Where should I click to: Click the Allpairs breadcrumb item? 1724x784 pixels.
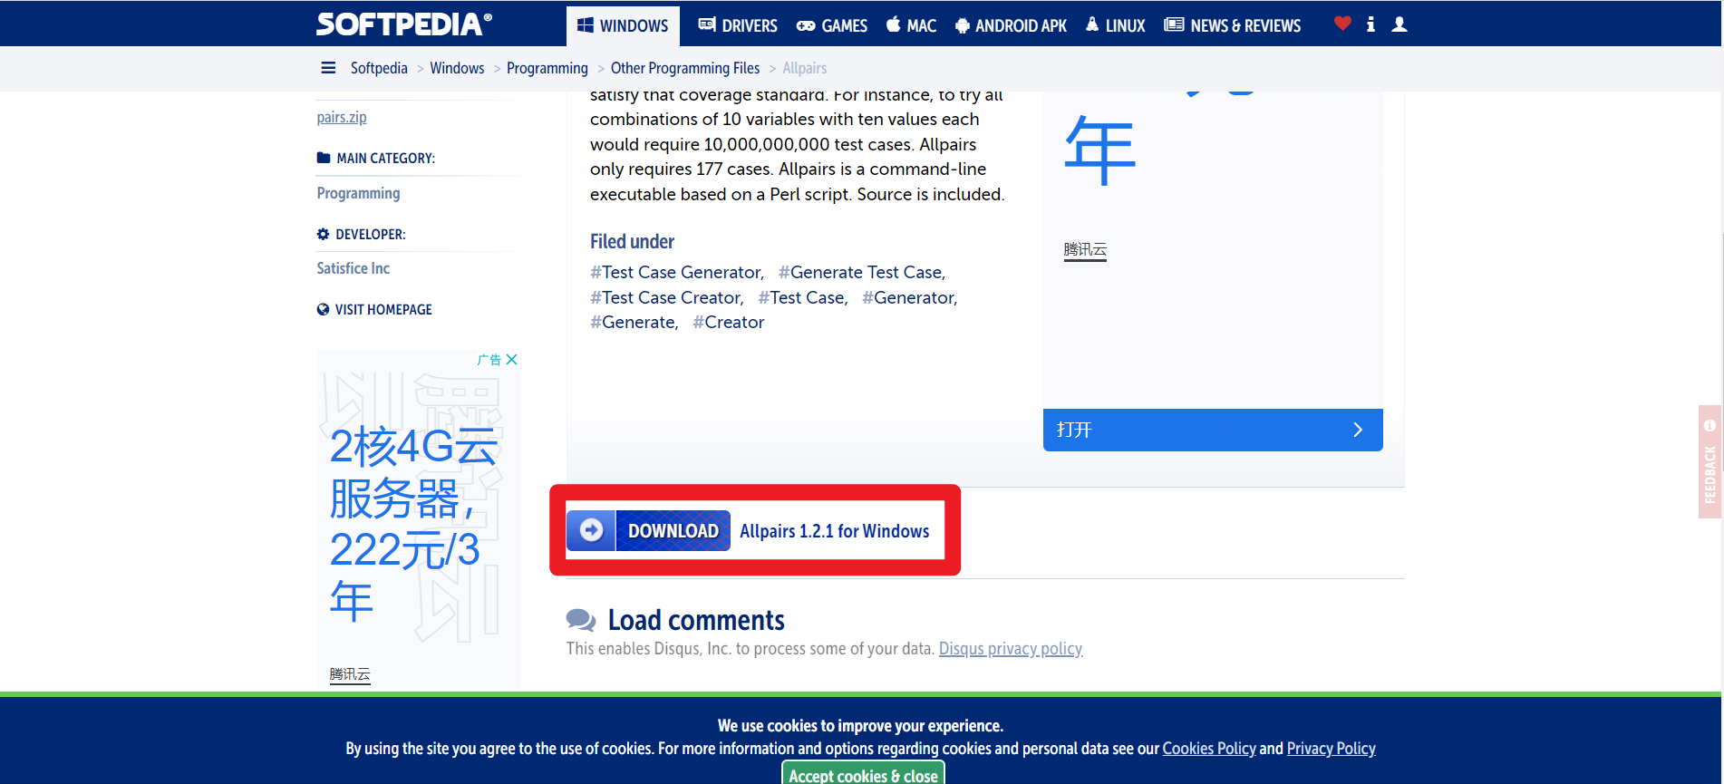[805, 68]
